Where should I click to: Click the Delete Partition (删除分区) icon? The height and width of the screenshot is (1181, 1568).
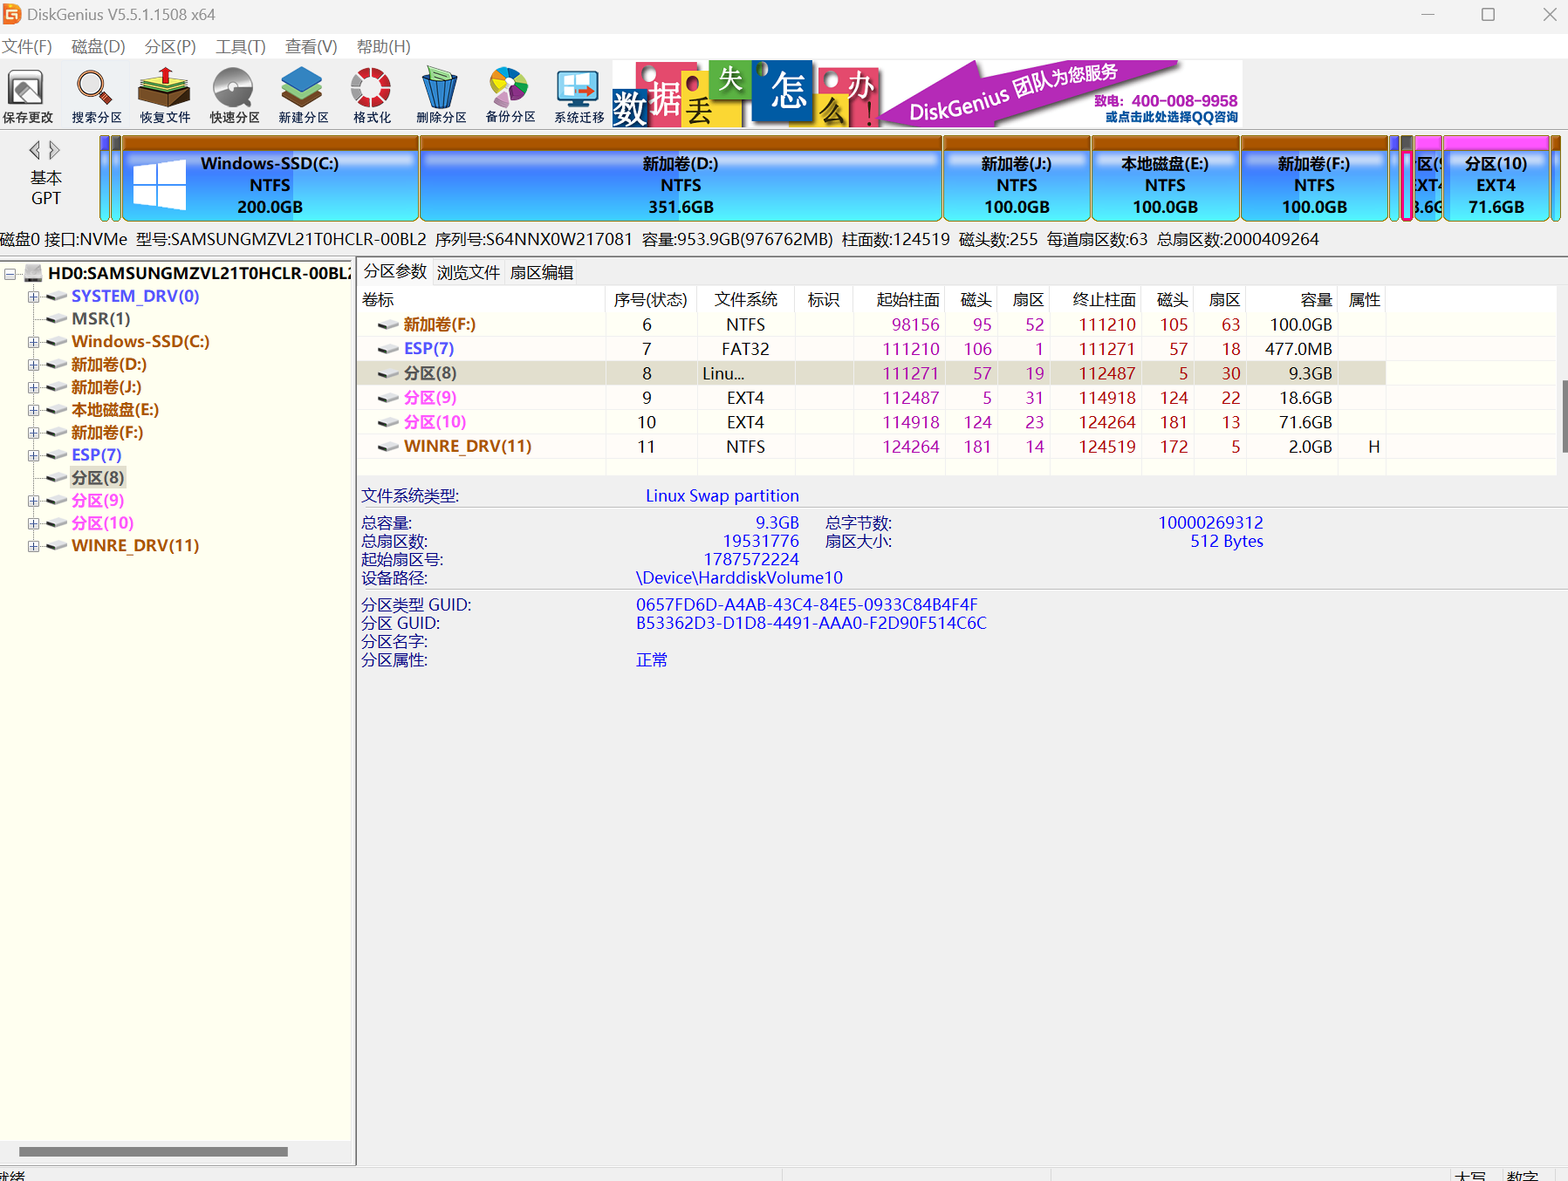(x=441, y=95)
